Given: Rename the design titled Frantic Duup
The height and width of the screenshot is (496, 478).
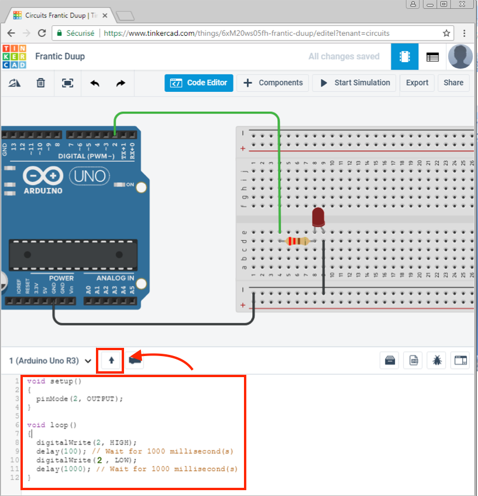Looking at the screenshot, I should point(60,56).
